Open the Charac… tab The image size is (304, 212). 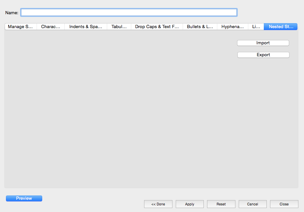50,27
